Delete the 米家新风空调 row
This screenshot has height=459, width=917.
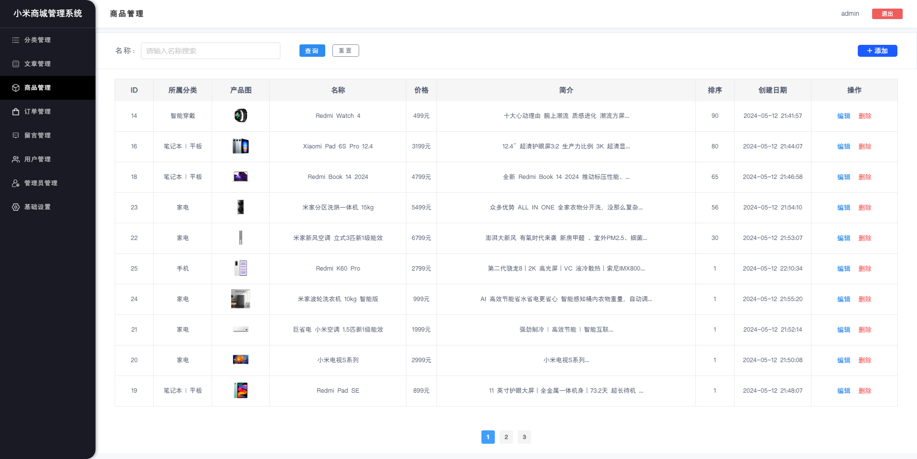865,238
